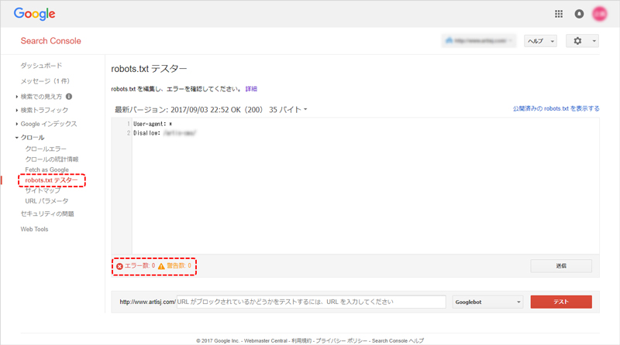
Task: Click the red テスト button
Action: (561, 302)
